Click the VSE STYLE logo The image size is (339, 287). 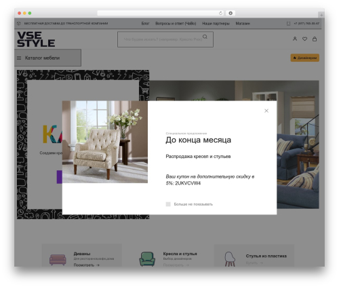(36, 39)
